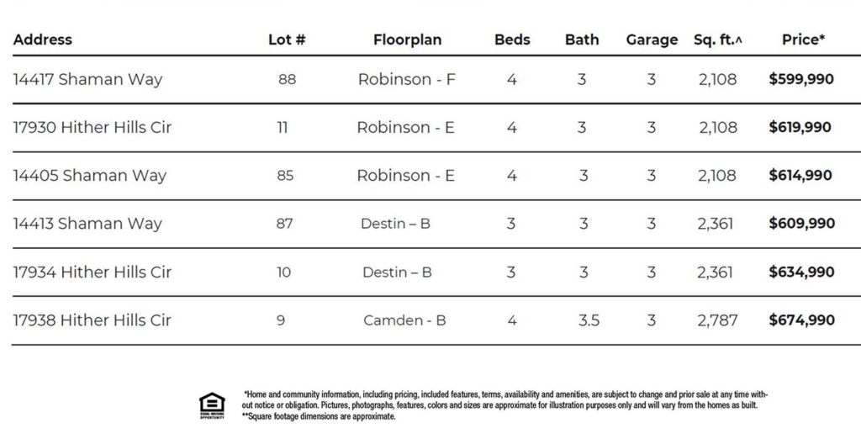Image resolution: width=861 pixels, height=439 pixels.
Task: Open the 14405 Shaman Way listing
Action: point(90,176)
